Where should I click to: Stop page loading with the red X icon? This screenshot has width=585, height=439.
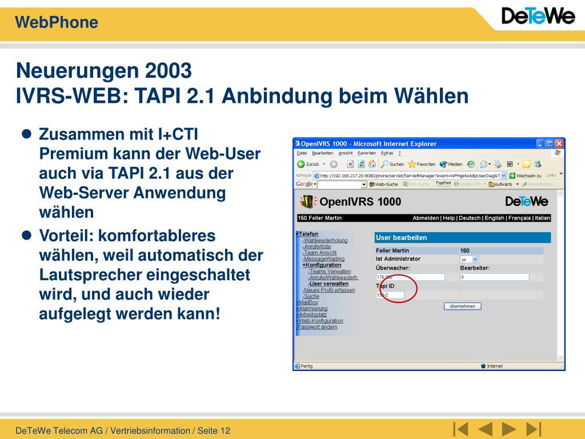pyautogui.click(x=350, y=164)
